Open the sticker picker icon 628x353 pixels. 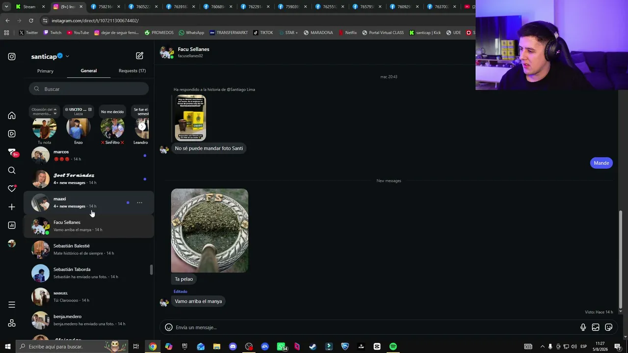tap(609, 327)
